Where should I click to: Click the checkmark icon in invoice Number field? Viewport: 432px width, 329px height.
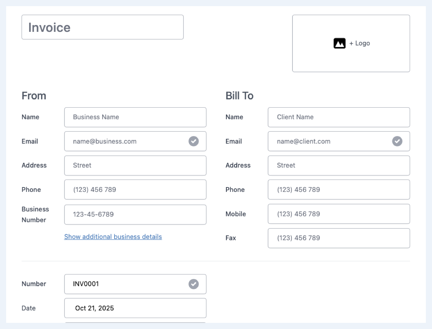[x=194, y=284]
